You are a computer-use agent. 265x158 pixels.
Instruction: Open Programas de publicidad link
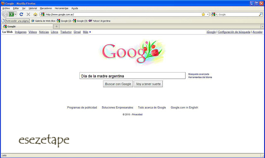pyautogui.click(x=82, y=107)
